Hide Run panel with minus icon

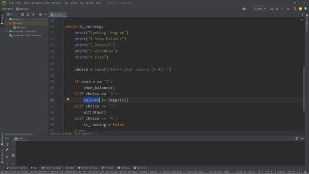302,139
